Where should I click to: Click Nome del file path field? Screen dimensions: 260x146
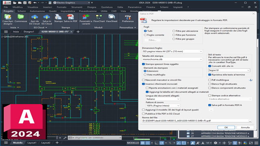tap(195, 121)
